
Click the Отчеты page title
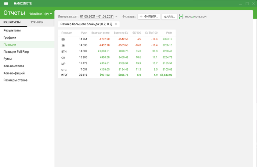[x=14, y=13]
